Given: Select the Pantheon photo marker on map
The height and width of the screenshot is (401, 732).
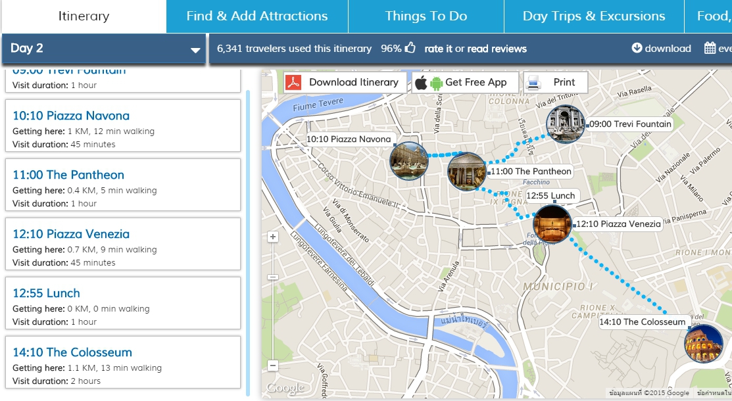Looking at the screenshot, I should coord(466,172).
